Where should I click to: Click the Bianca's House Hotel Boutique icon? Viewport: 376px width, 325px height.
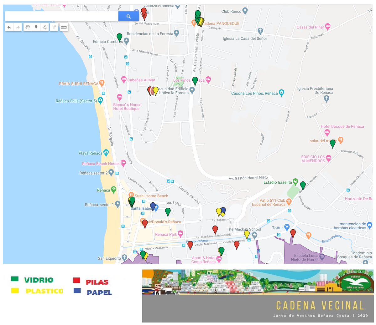(119, 97)
